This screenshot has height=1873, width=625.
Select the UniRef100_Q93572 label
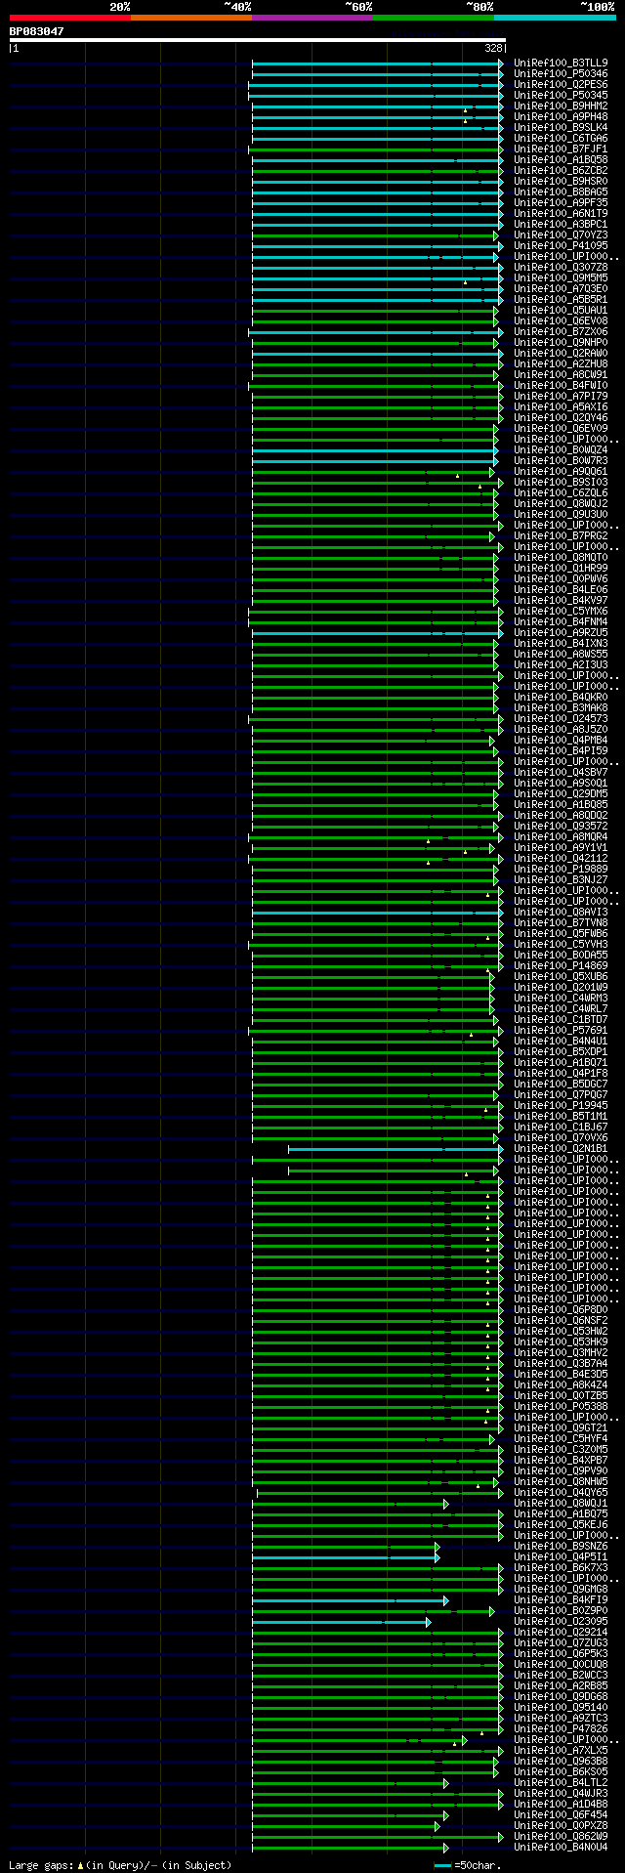(561, 826)
